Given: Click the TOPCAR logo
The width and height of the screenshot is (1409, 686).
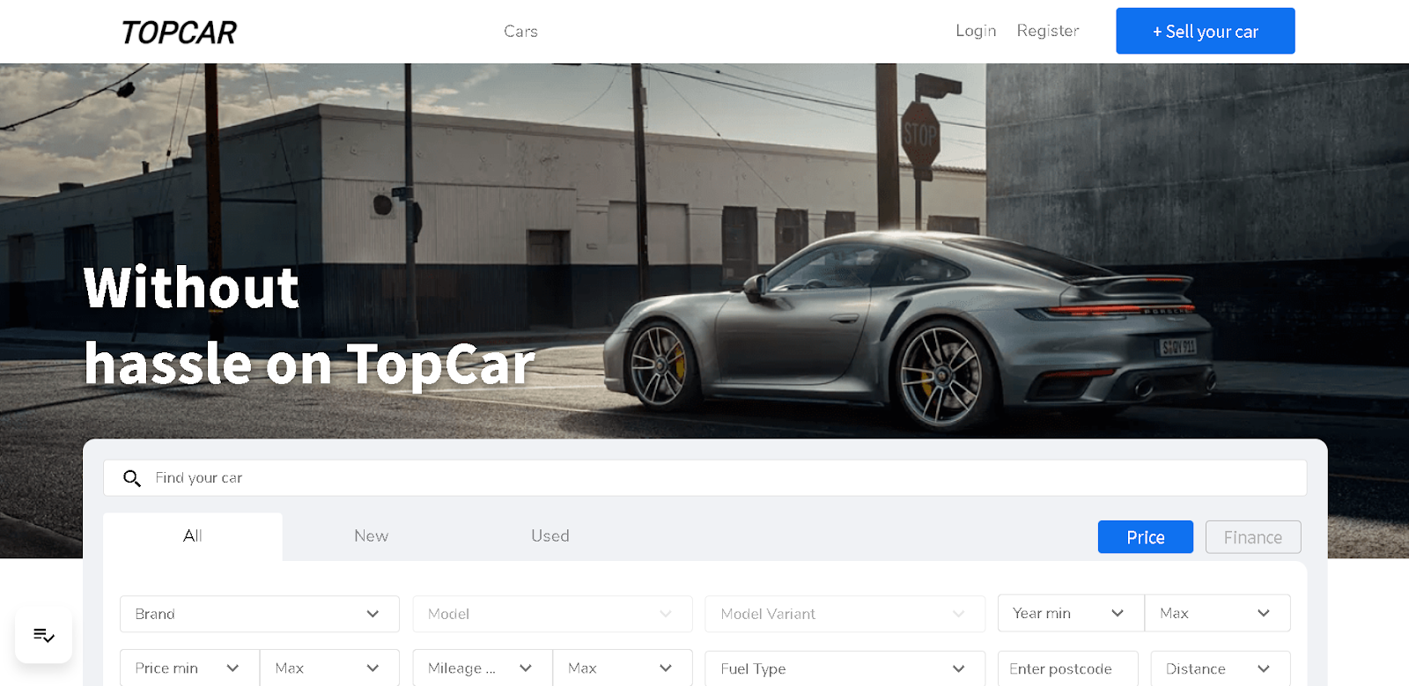Looking at the screenshot, I should point(179,33).
